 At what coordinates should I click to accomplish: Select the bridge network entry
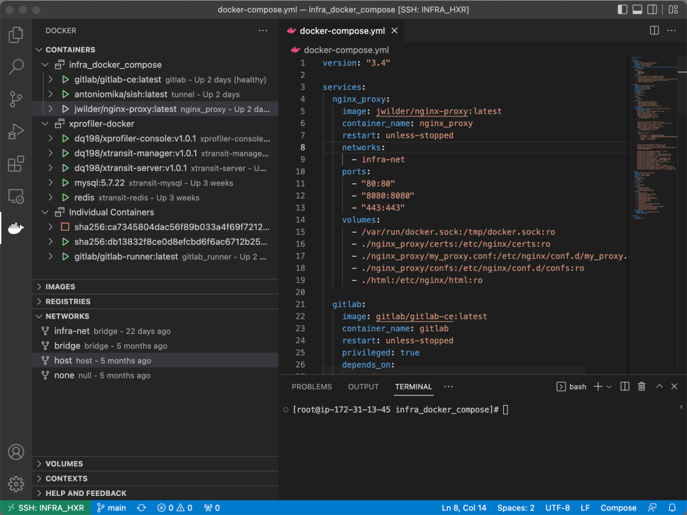155,345
